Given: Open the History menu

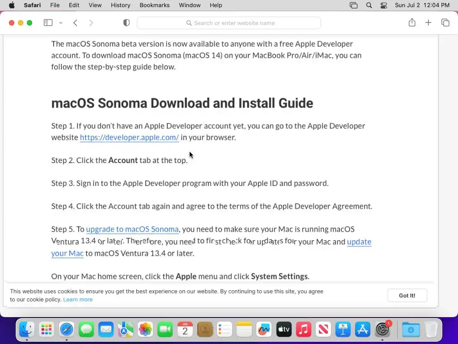Looking at the screenshot, I should click(x=120, y=5).
